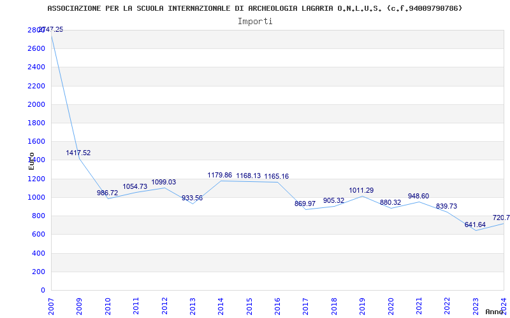This screenshot has height=318, width=510.
Task: Click the 2000 y-axis tick label
Action: pyautogui.click(x=37, y=104)
